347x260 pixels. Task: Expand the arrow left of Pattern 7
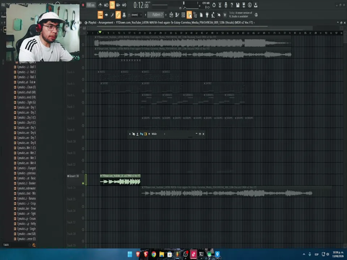point(145,15)
